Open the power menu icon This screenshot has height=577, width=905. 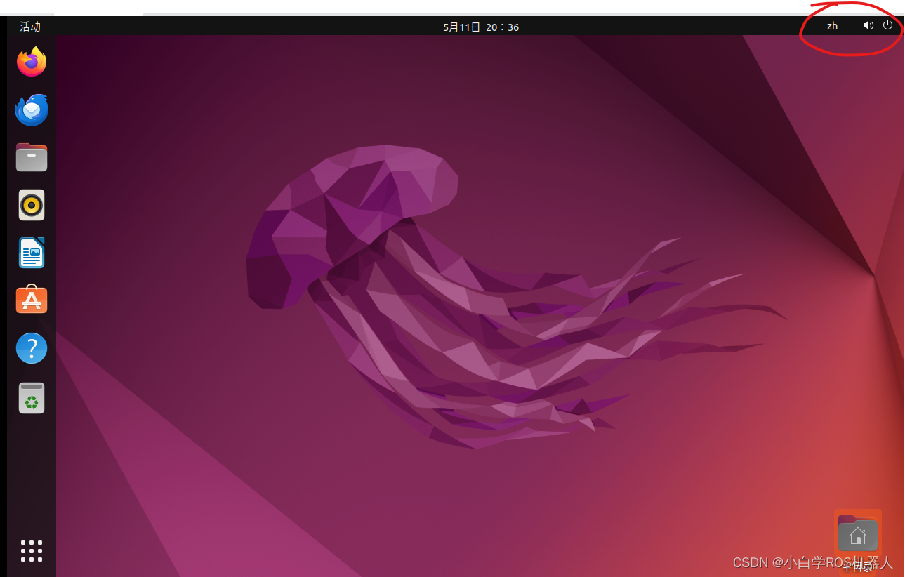887,25
